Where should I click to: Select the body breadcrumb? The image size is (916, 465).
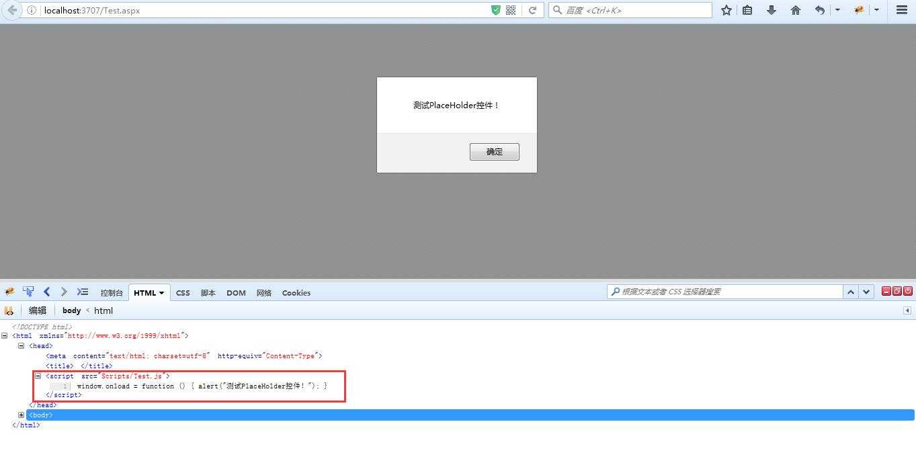(71, 310)
